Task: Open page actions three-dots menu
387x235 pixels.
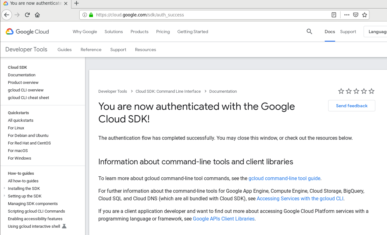Action: click(347, 15)
